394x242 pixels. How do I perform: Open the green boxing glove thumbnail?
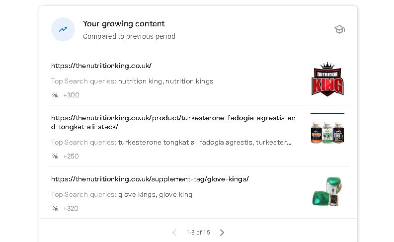327,192
